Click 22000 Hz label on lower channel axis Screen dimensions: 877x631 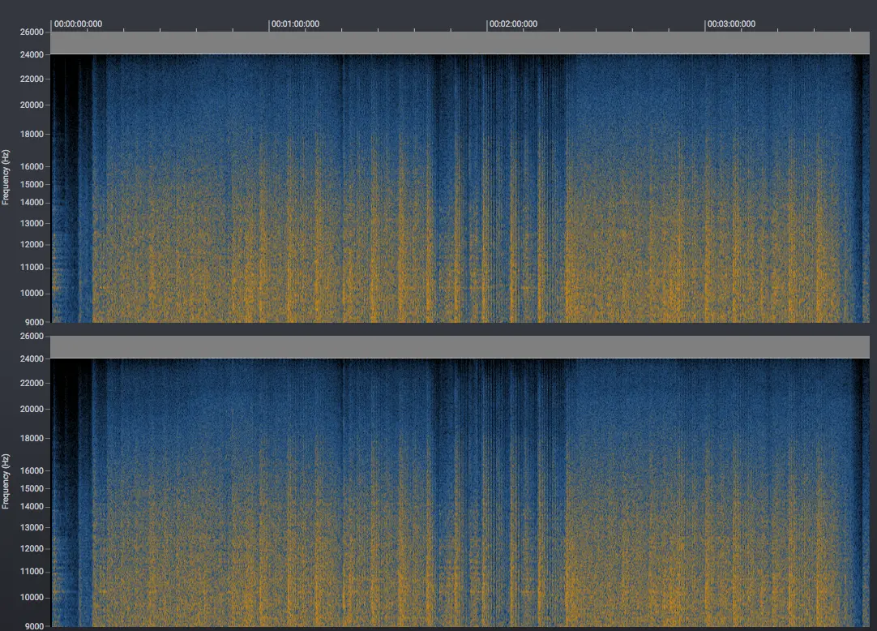coord(32,383)
